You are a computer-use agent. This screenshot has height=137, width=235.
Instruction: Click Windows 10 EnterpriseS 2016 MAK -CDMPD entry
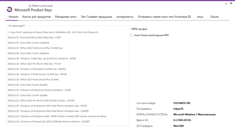(x=48, y=111)
